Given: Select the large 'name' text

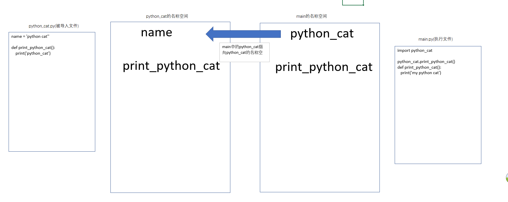Looking at the screenshot, I should 157,32.
